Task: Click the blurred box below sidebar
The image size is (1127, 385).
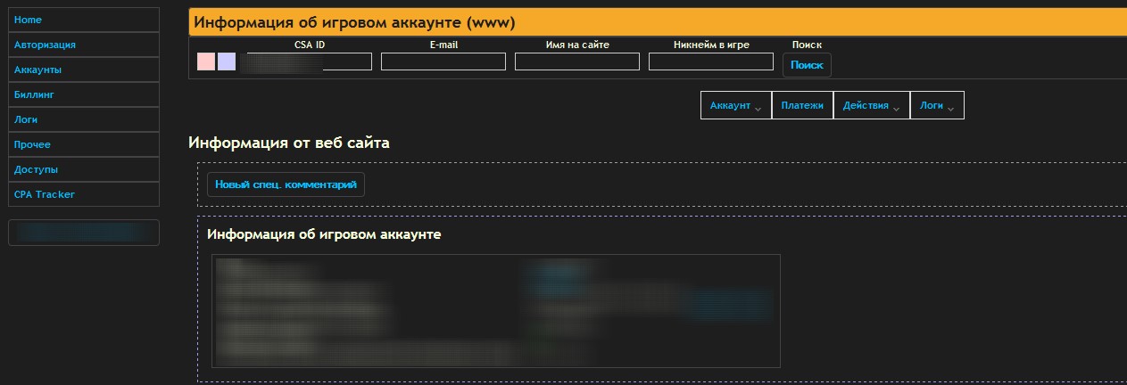Action: pos(84,233)
